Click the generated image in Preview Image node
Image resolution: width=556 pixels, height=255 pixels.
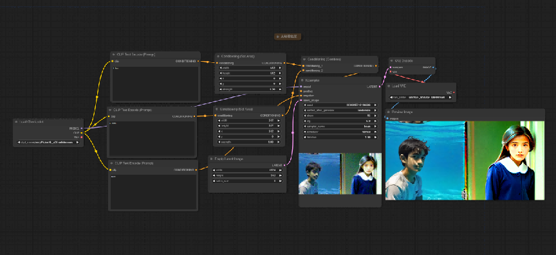[465, 161]
